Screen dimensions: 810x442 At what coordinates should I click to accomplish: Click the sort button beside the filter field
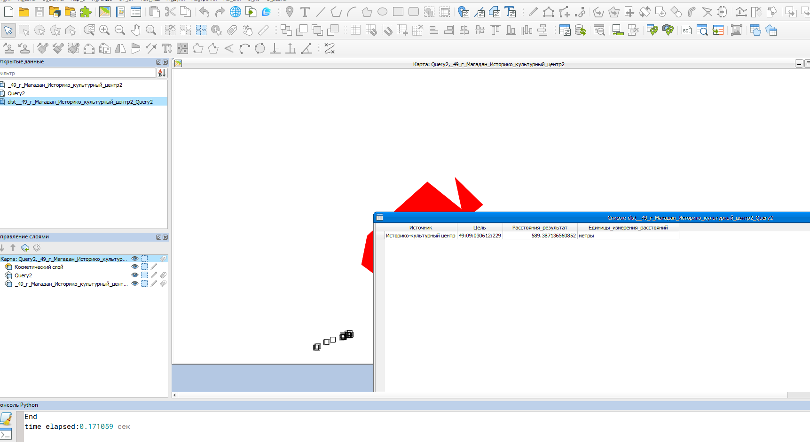coord(162,73)
